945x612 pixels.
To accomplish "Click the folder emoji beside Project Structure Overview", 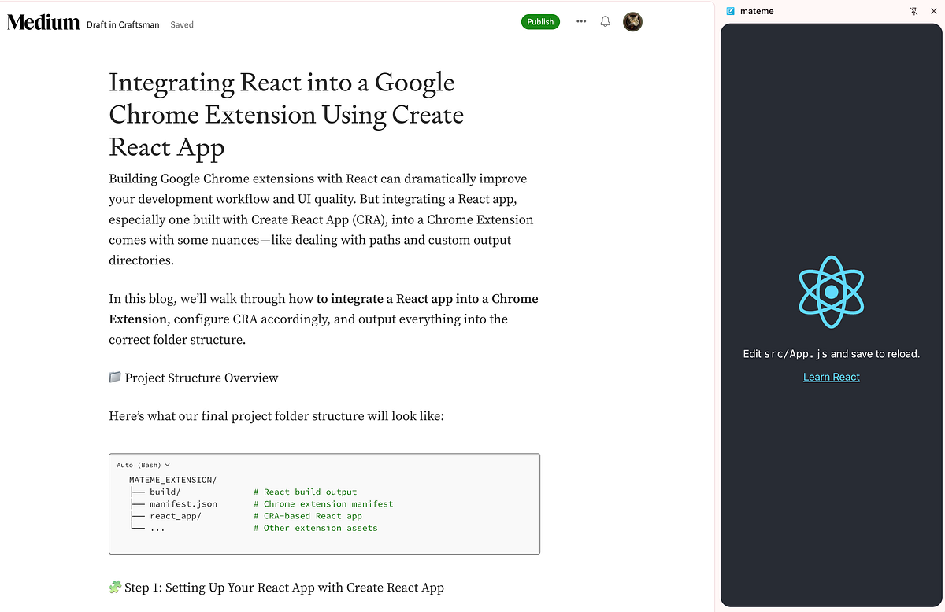I will coord(114,378).
